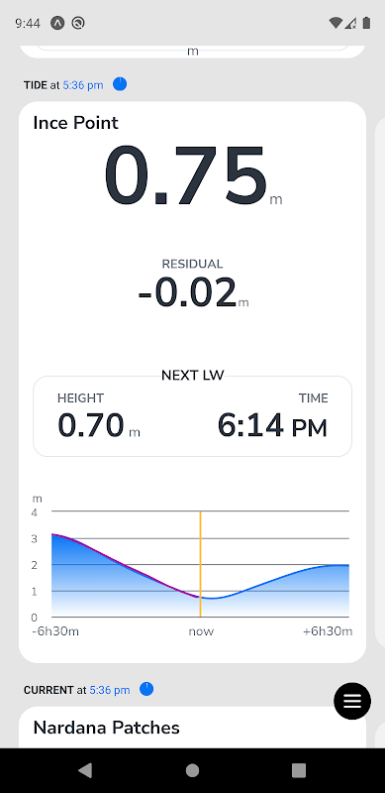Tap the +6h30m label on chart axis

[x=328, y=631]
